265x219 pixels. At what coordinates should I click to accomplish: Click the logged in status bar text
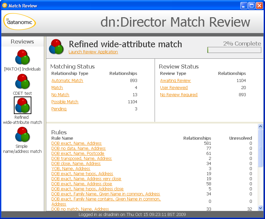[x=132, y=215]
